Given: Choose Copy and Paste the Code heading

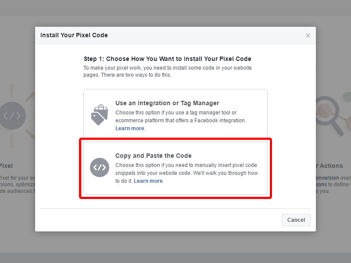Looking at the screenshot, I should (153, 156).
